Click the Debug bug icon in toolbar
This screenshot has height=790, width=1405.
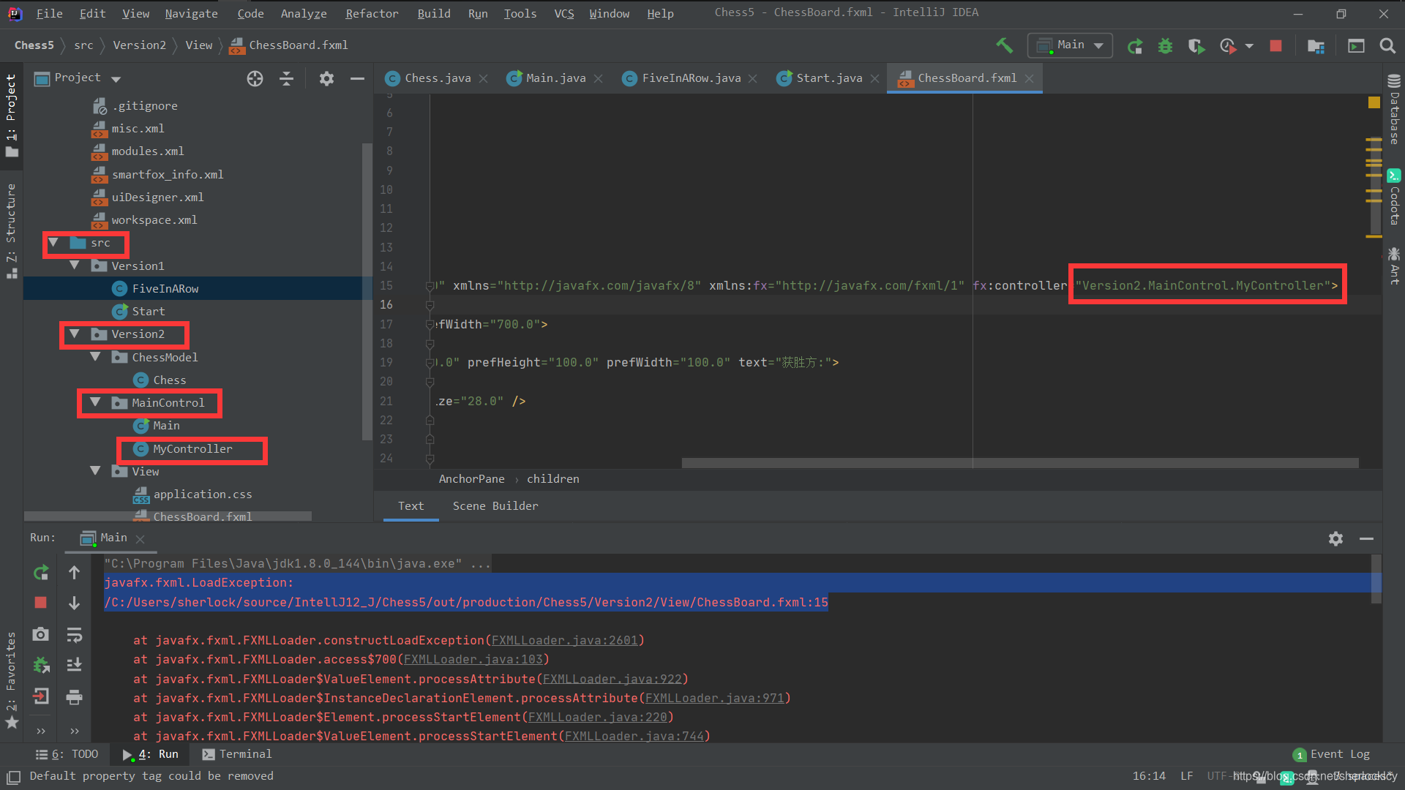1165,46
